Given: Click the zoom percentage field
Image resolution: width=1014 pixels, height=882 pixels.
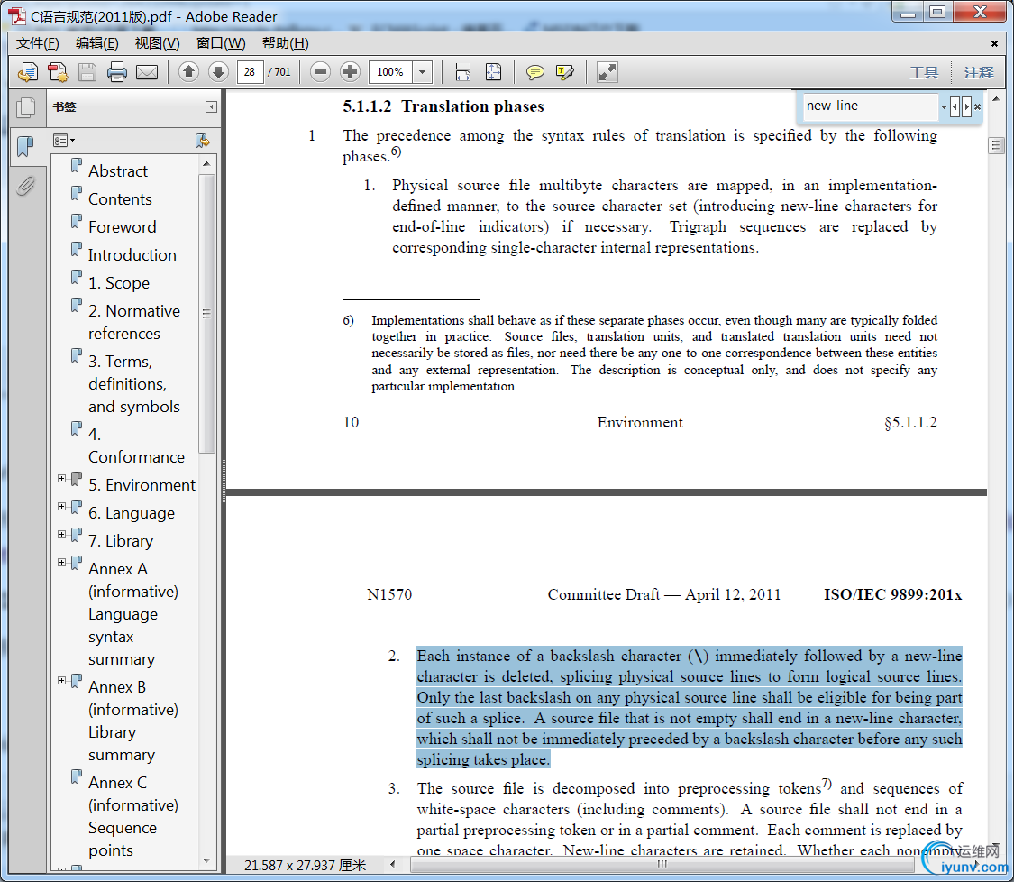Looking at the screenshot, I should 390,72.
